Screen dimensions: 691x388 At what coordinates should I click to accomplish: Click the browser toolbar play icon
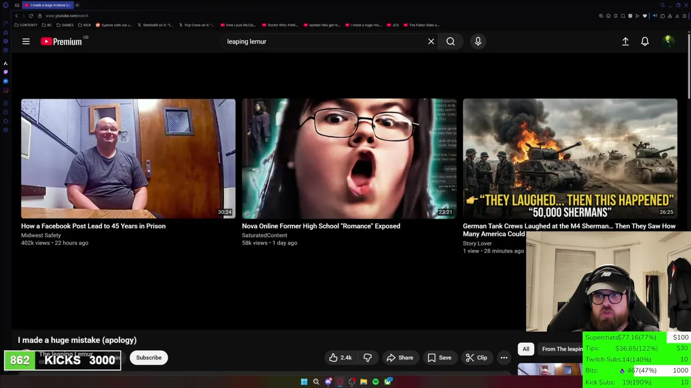(638, 16)
